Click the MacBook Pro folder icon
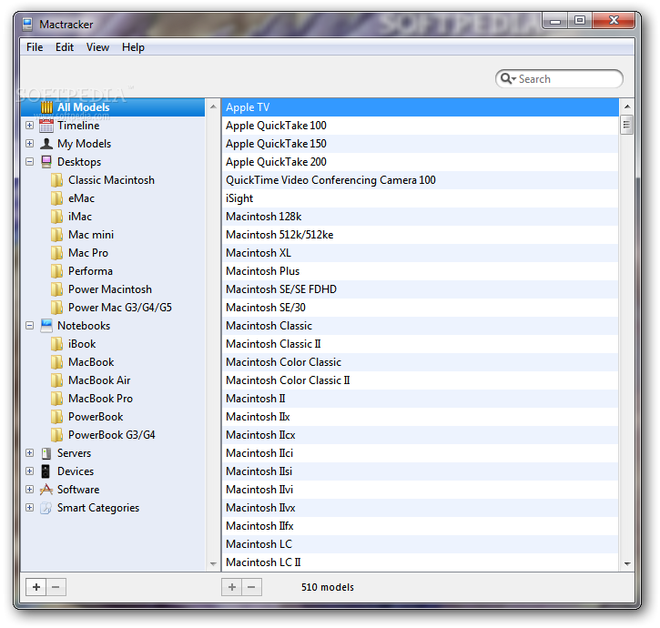 (x=56, y=398)
